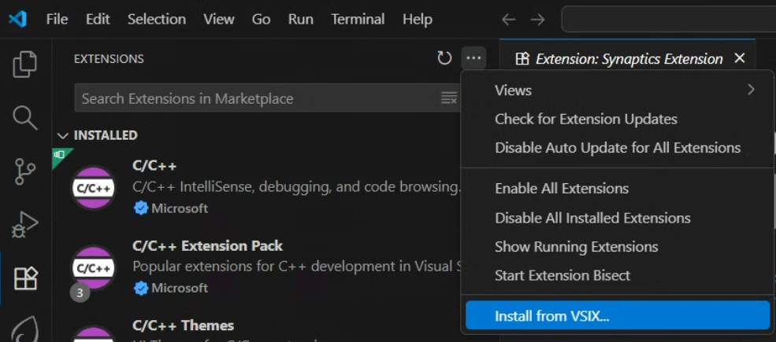Go back using the navigation arrow
The width and height of the screenshot is (776, 342).
pos(509,19)
